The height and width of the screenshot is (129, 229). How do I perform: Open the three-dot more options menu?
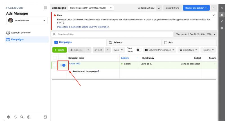pos(214,8)
